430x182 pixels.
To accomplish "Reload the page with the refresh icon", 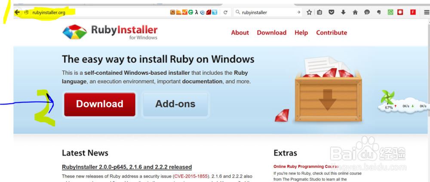I will click(x=225, y=12).
